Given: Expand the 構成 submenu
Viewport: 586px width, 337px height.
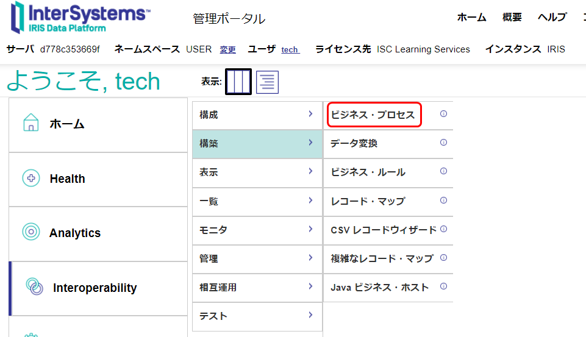Looking at the screenshot, I should [310, 114].
